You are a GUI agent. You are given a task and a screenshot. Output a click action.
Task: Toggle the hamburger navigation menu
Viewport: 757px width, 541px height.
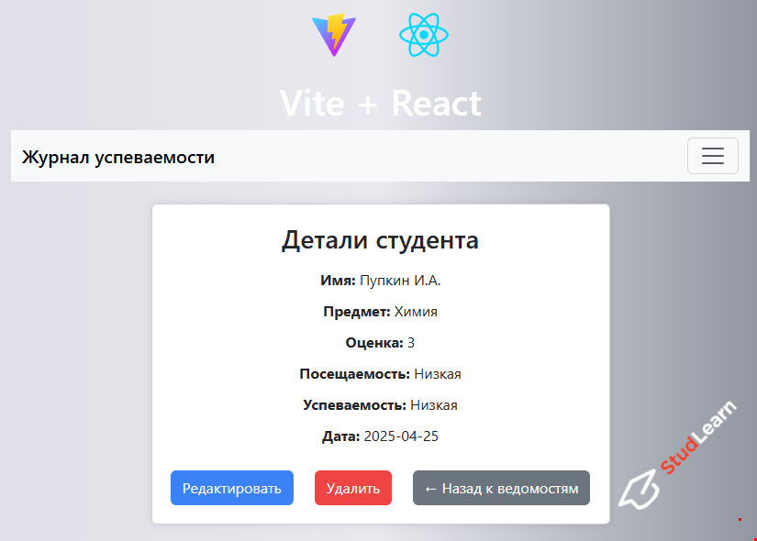[712, 156]
